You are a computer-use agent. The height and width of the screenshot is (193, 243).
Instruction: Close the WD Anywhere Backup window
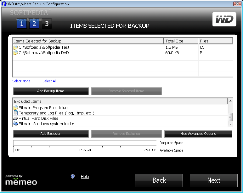click(x=237, y=3)
